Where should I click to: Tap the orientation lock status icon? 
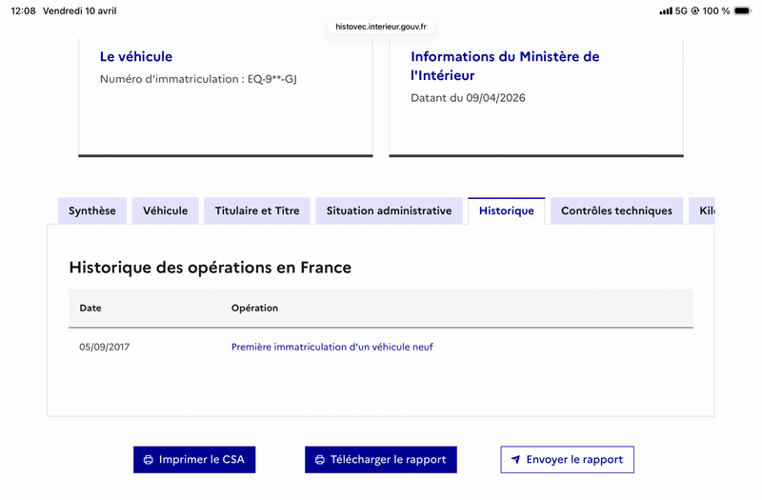tap(695, 10)
